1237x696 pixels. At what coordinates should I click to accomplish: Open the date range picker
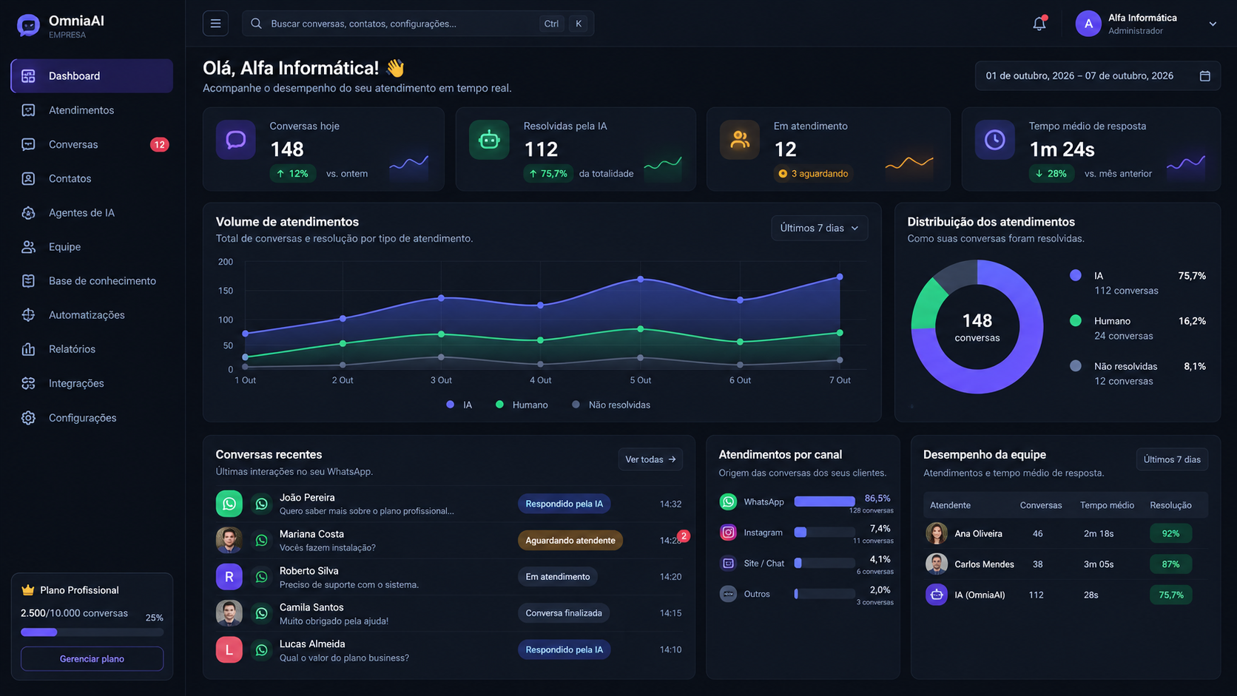[1098, 76]
